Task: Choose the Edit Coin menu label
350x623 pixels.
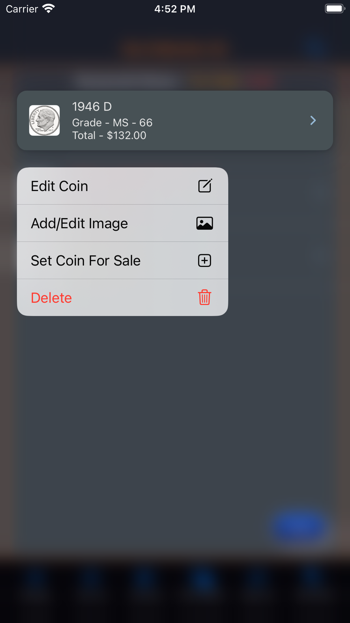Action: point(59,186)
